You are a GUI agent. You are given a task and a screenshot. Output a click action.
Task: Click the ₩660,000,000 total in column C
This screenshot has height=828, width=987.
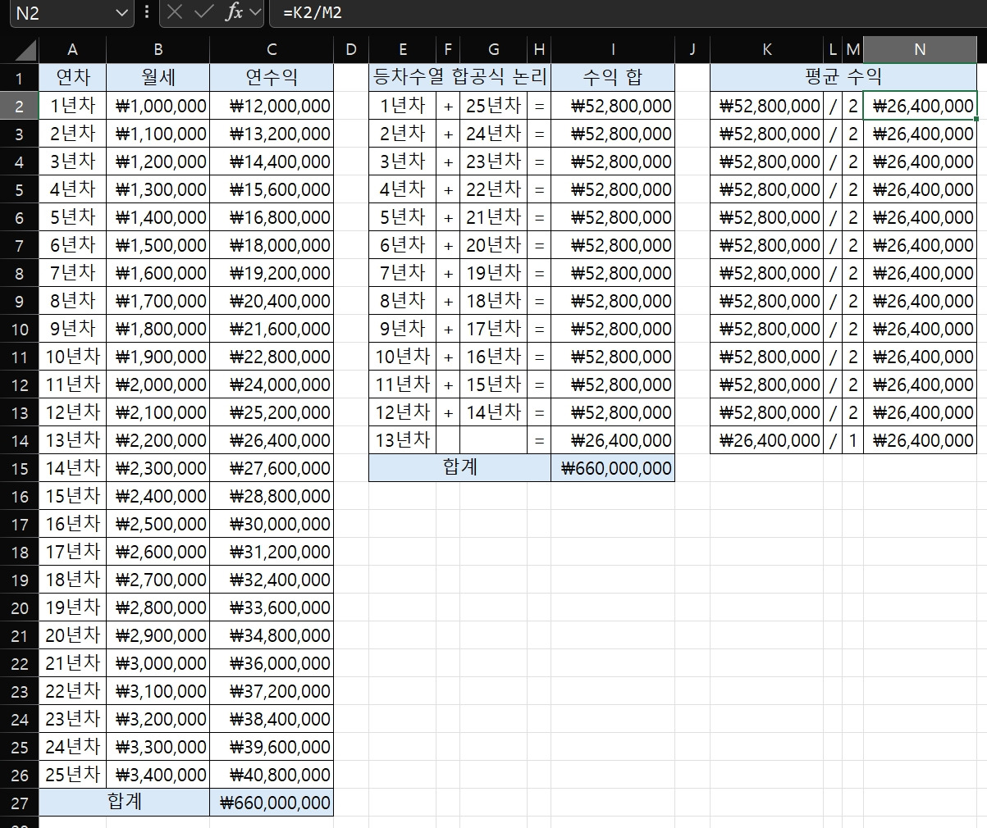[272, 803]
